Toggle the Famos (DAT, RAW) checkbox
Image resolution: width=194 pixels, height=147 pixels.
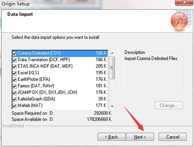click(x=14, y=86)
